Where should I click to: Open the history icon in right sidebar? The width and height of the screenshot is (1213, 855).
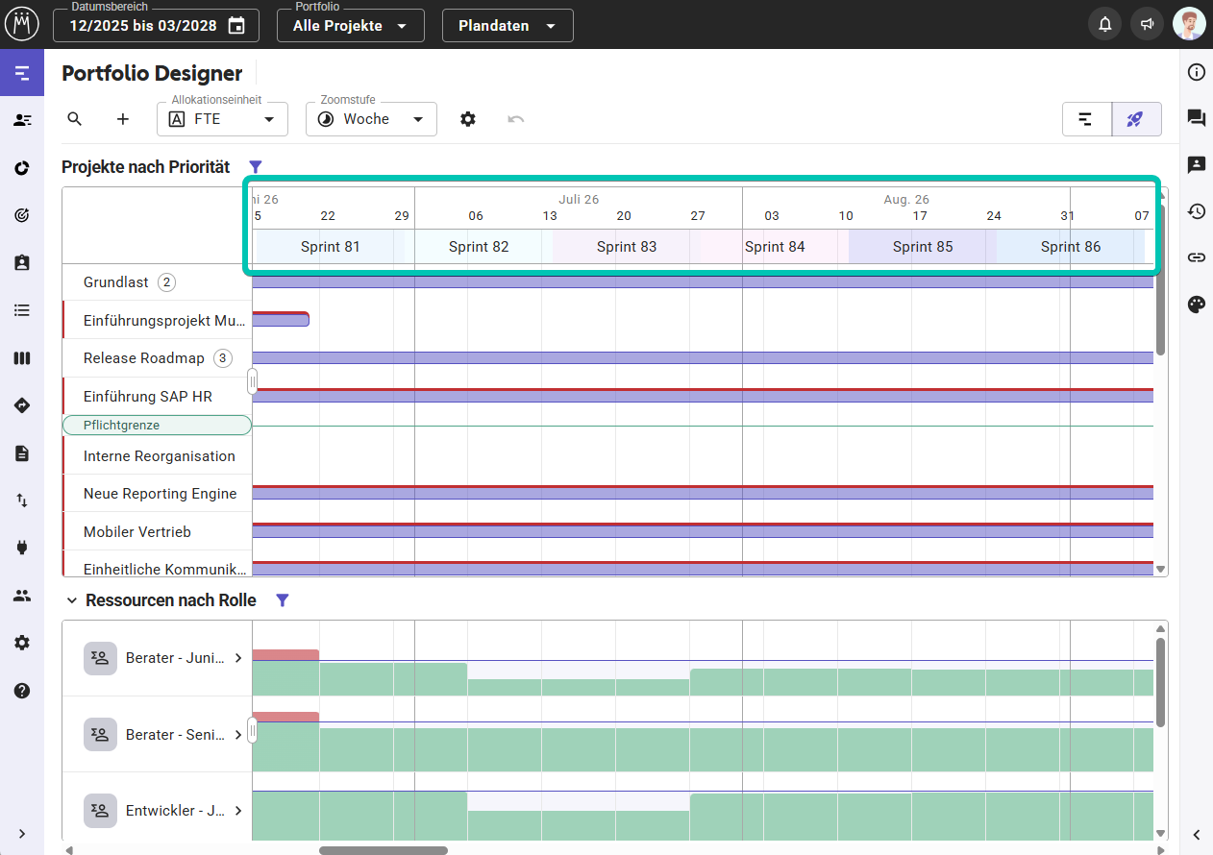tap(1197, 211)
